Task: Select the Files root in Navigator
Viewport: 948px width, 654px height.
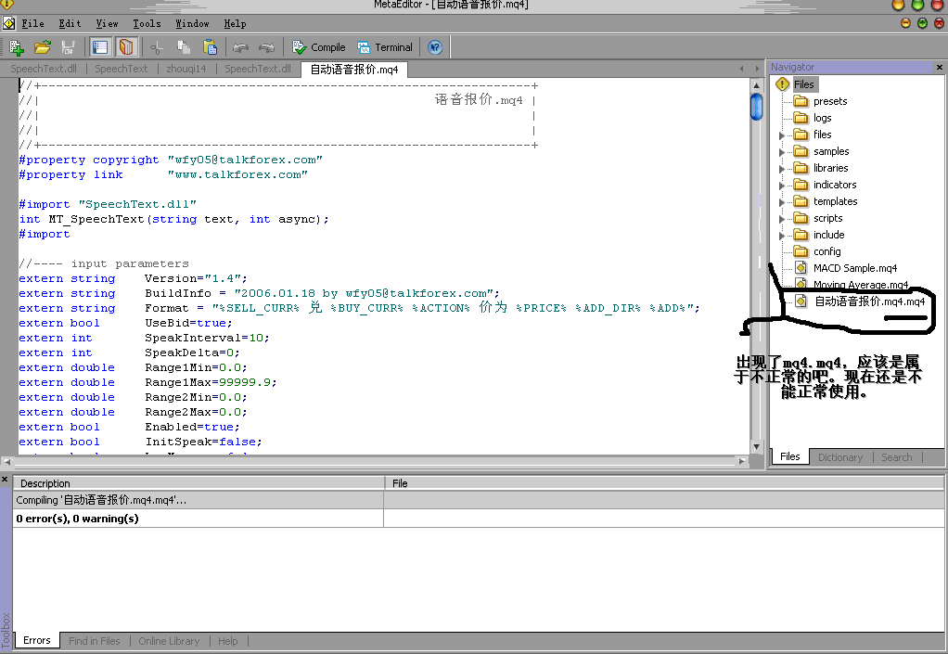Action: [803, 84]
